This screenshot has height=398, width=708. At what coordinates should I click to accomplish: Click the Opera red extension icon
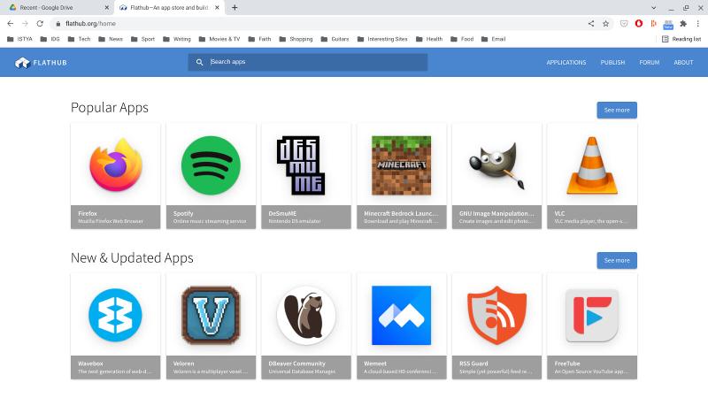click(638, 24)
